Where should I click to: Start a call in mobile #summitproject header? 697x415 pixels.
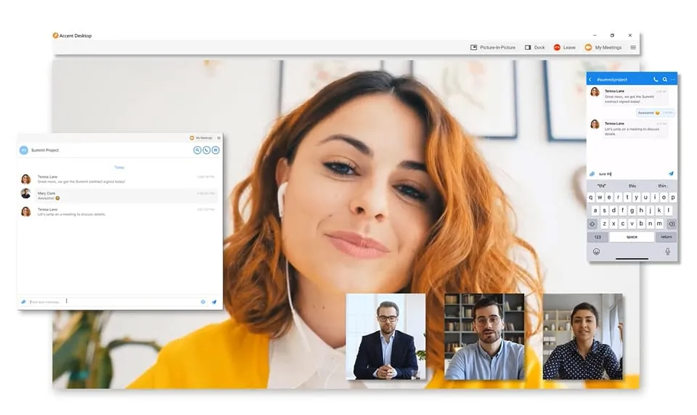[x=655, y=80]
